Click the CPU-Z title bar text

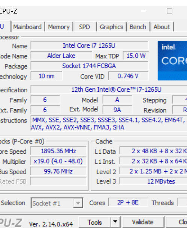(x=8, y=11)
